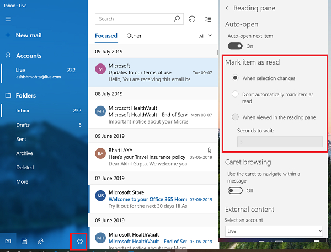This screenshot has height=252, width=331.
Task: Click the Folders heading
Action: coord(26,95)
